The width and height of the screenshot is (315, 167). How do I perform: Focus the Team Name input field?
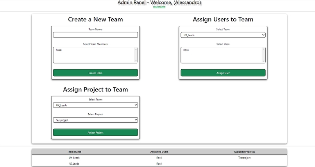(95, 35)
